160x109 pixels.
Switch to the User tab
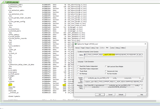pos(97,48)
